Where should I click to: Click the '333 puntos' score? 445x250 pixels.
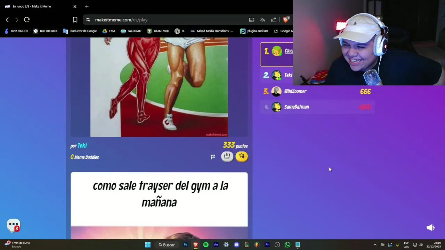(x=235, y=145)
